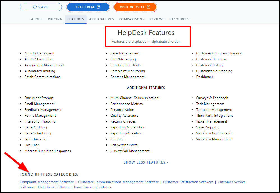View the Reviews tab
This screenshot has height=193, width=280.
[157, 19]
